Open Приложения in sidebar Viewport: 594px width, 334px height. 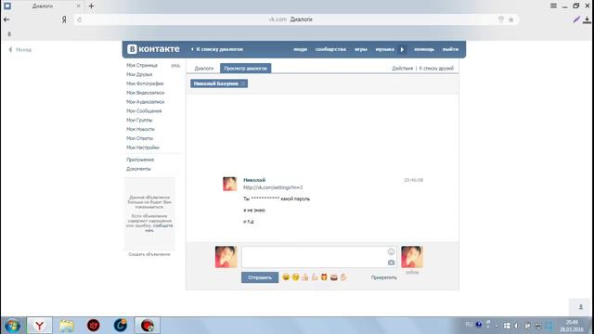coord(140,160)
